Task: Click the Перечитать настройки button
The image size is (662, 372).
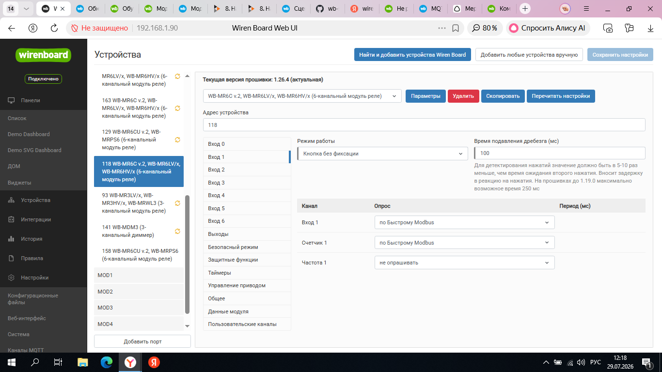Action: coord(561,96)
